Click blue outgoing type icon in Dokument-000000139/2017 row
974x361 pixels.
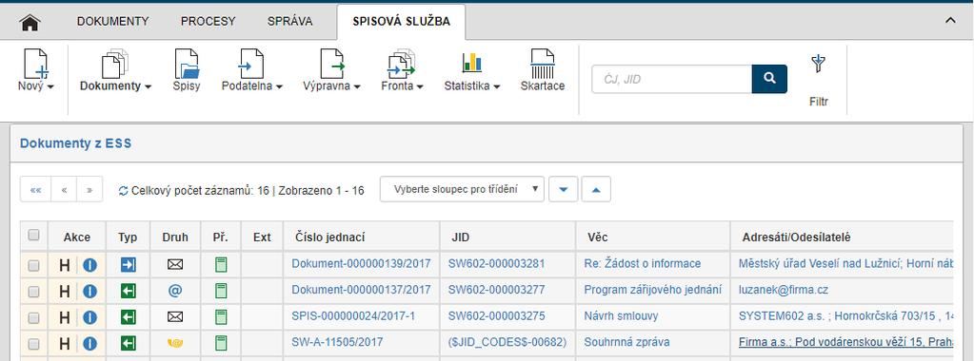pos(129,265)
